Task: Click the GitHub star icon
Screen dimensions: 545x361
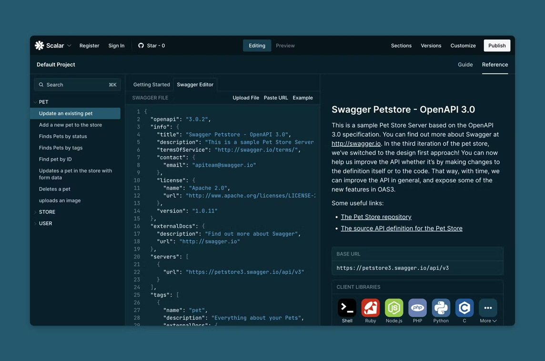Action: pos(141,45)
